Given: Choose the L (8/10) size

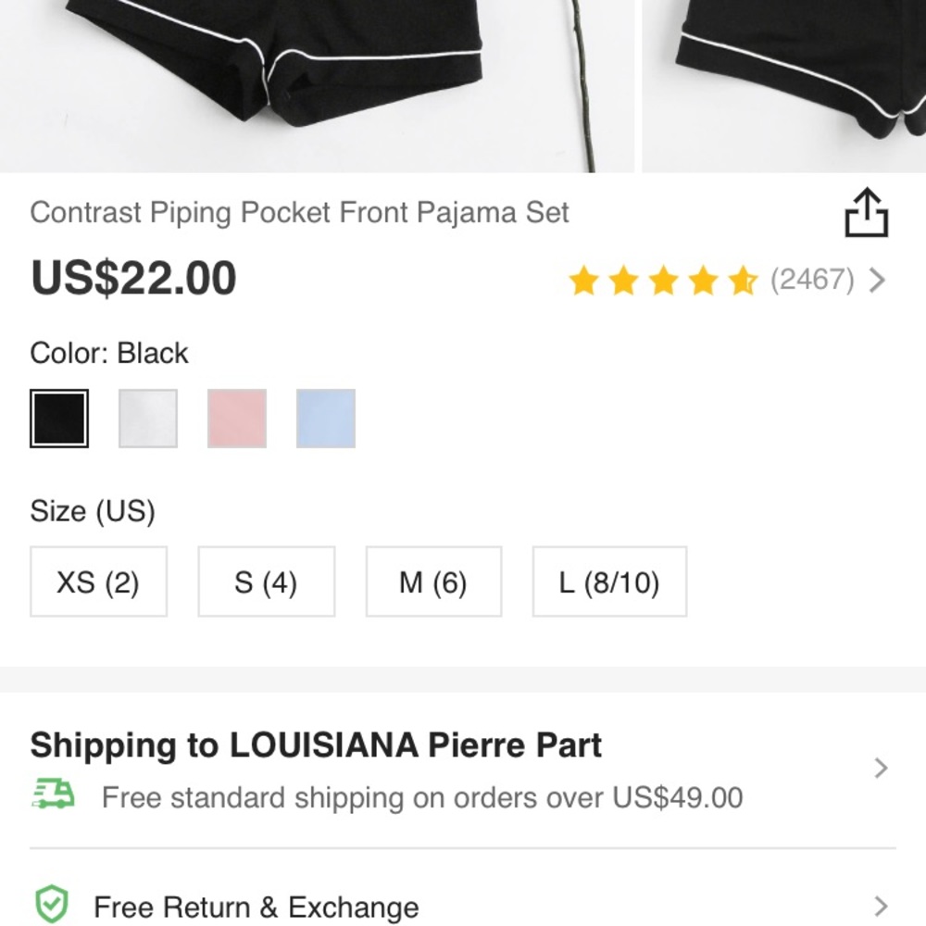Looking at the screenshot, I should tap(608, 582).
